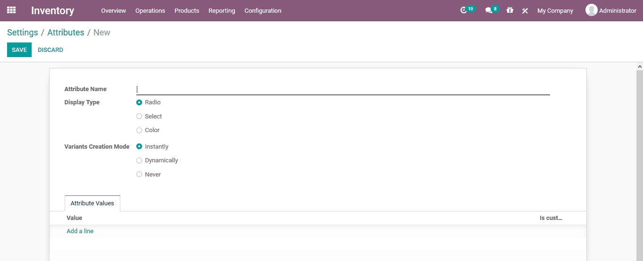Click the Add a line link

pyautogui.click(x=80, y=231)
